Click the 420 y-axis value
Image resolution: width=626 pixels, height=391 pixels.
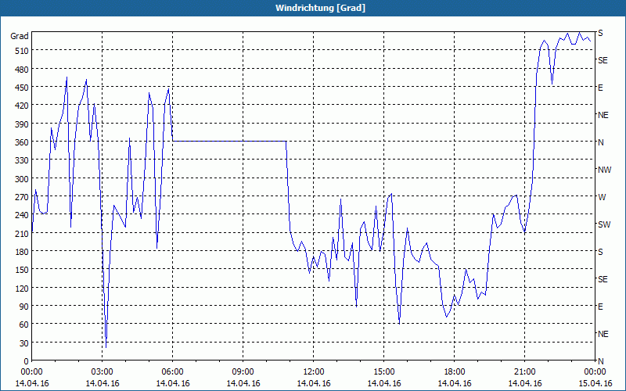pos(23,106)
